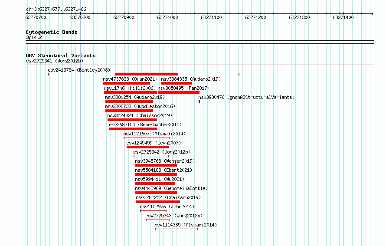This screenshot has height=246, width=386.
Task: Select the esv2725341 long red variant line
Action: (x=200, y=65)
